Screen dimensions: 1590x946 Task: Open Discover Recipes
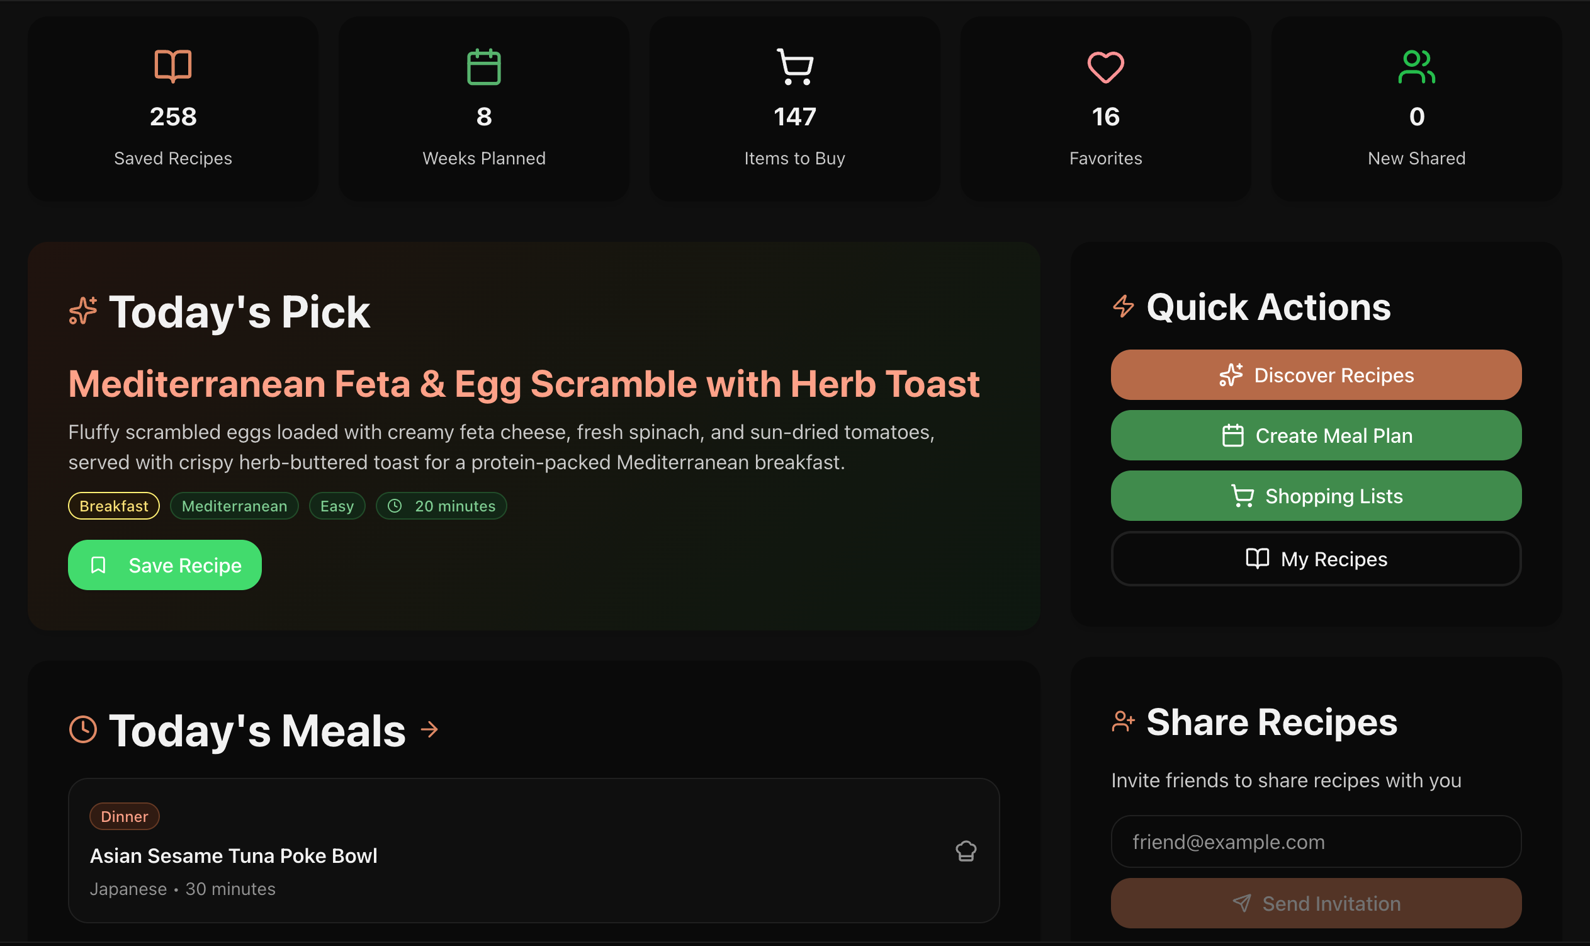[x=1315, y=375]
